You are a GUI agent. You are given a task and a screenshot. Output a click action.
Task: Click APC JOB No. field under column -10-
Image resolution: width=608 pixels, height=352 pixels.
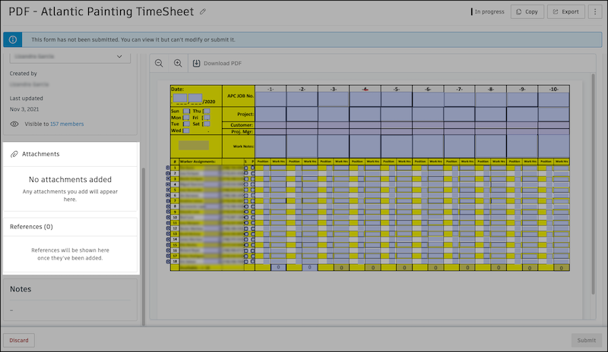[554, 99]
